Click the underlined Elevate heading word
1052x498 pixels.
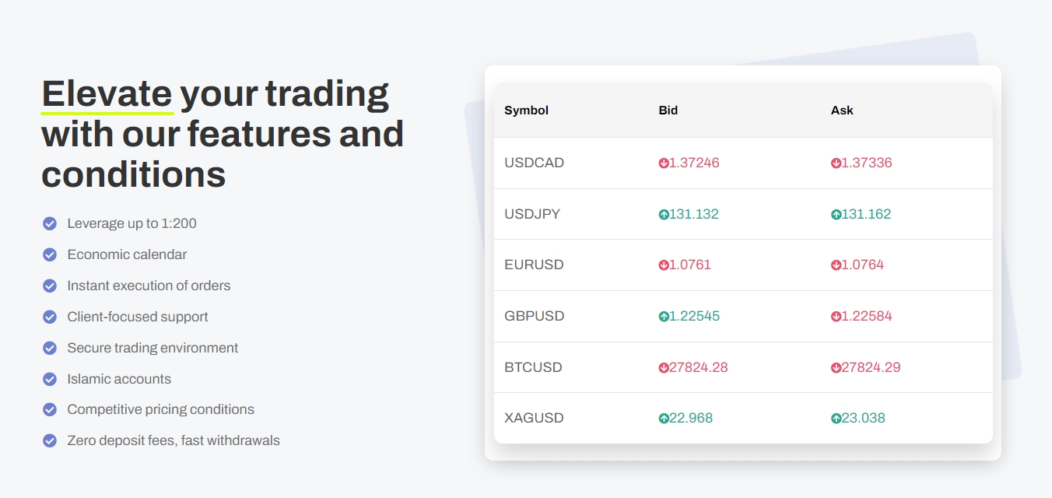click(x=107, y=93)
